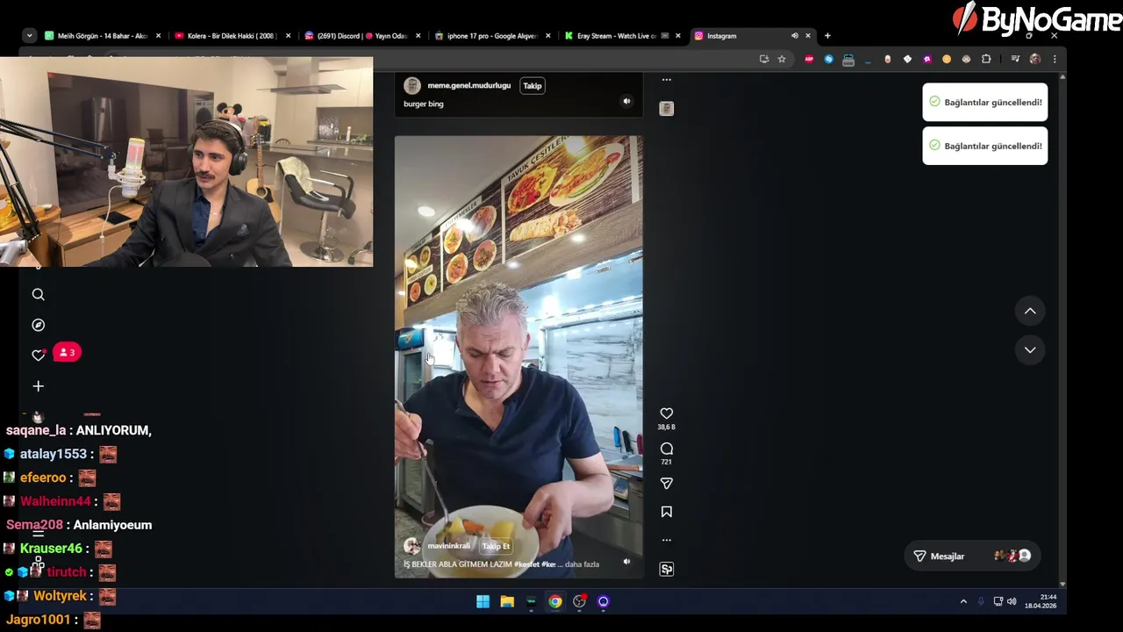Viewport: 1123px width, 632px height.
Task: Expand caption with daha fazla
Action: pyautogui.click(x=582, y=564)
